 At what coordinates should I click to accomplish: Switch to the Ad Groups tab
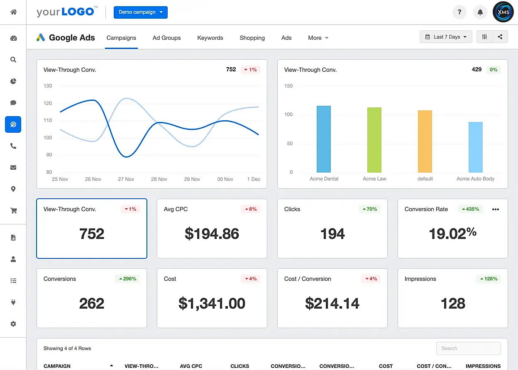(166, 38)
